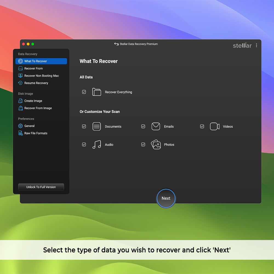This screenshot has height=274, width=274.
Task: Click the back arrow icon in title bar
Action: [116, 44]
